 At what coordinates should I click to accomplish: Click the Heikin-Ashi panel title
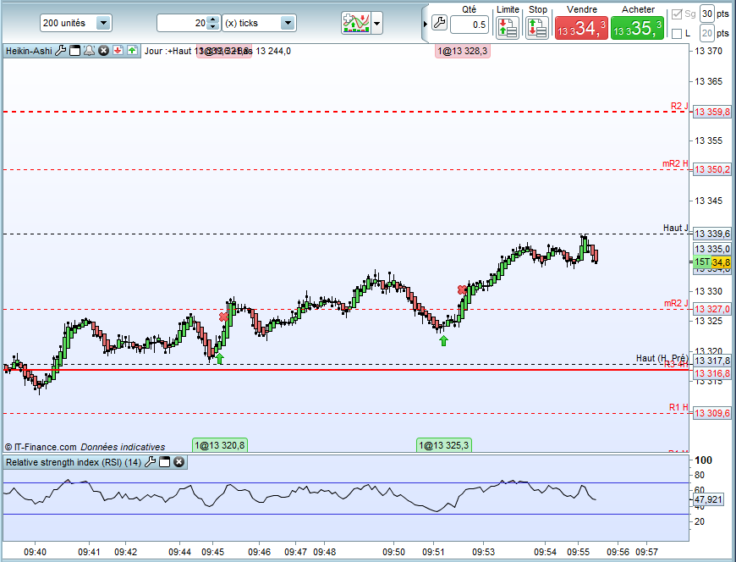(x=29, y=51)
